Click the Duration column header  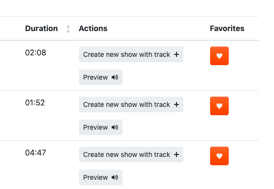[x=41, y=28]
